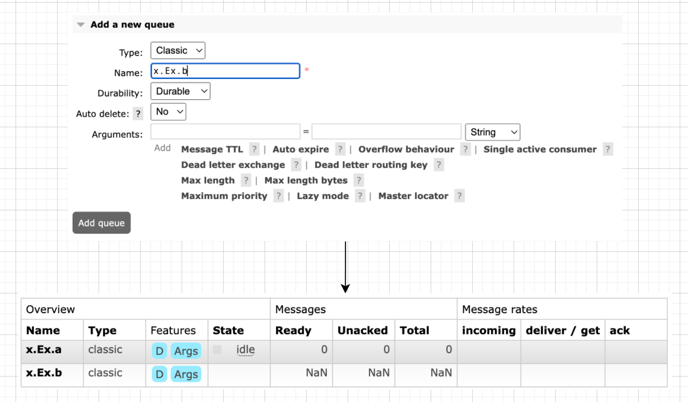
Task: Show help for Overflow behaviour
Action: pyautogui.click(x=465, y=150)
